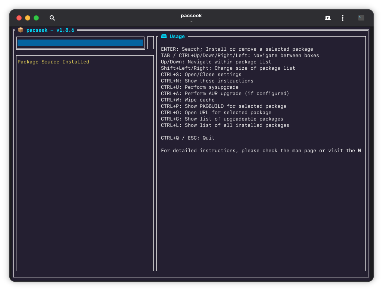Click the yellow minimize traffic light
The image size is (383, 291).
point(27,18)
